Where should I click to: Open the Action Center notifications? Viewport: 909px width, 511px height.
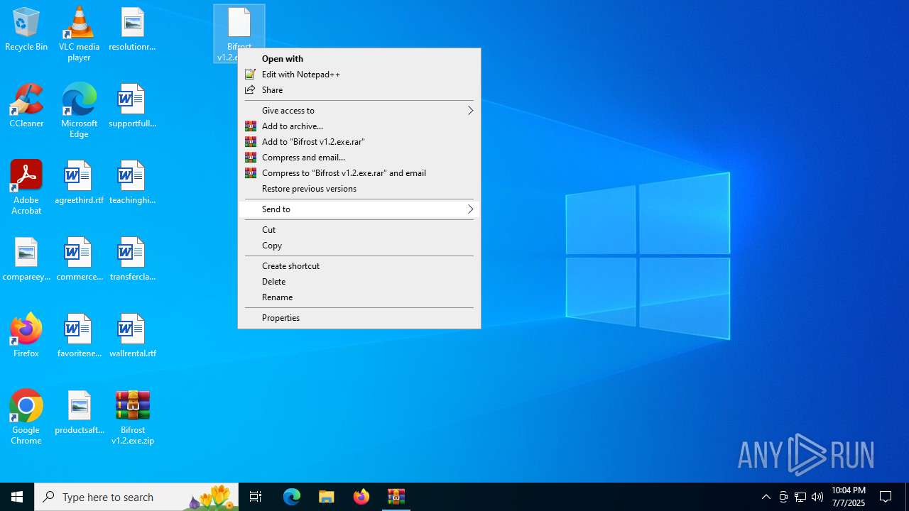point(886,497)
